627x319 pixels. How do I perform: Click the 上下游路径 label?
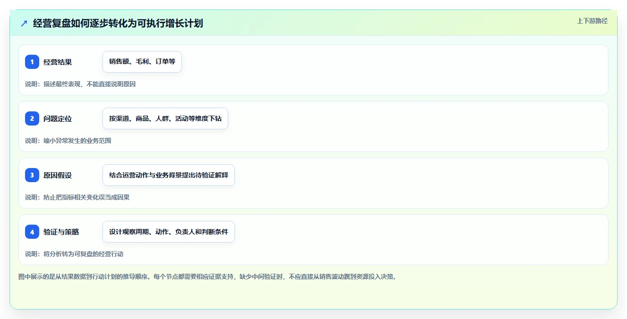[x=592, y=21]
